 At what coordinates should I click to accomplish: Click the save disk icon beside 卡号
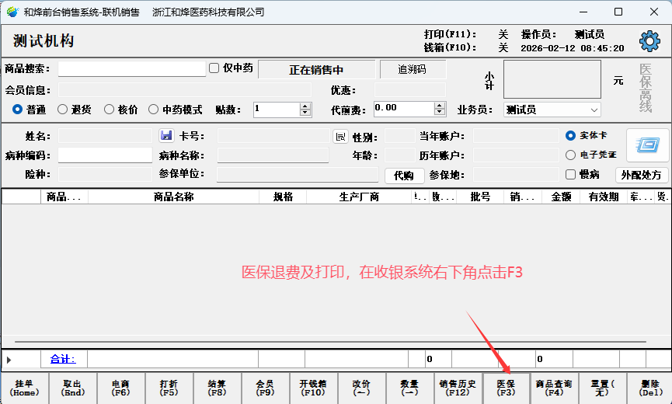coord(166,136)
